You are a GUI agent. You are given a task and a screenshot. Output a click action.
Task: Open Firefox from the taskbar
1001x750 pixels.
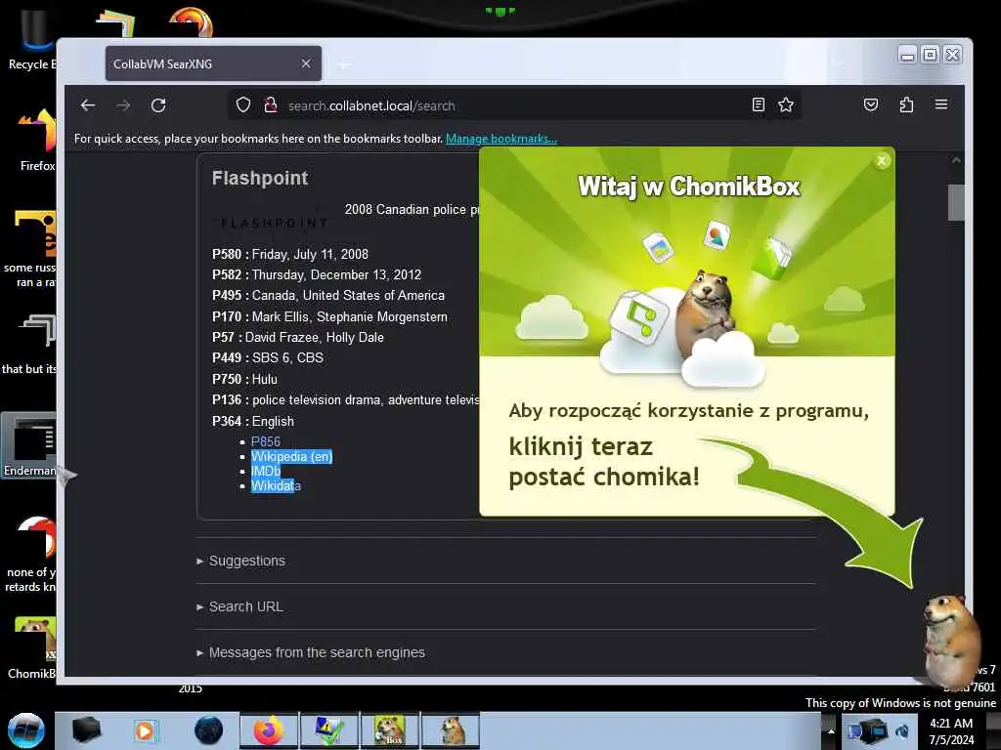[269, 730]
